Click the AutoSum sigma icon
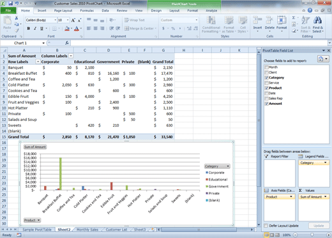The height and width of the screenshot is (238, 332). (294, 18)
